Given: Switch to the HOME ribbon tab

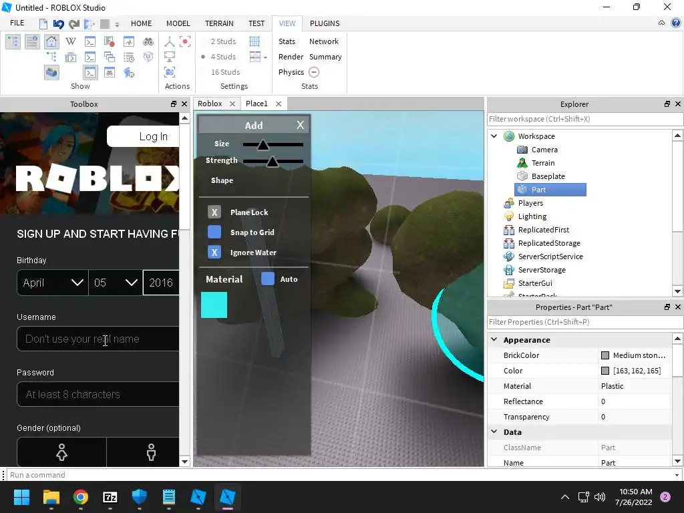Looking at the screenshot, I should 142,23.
